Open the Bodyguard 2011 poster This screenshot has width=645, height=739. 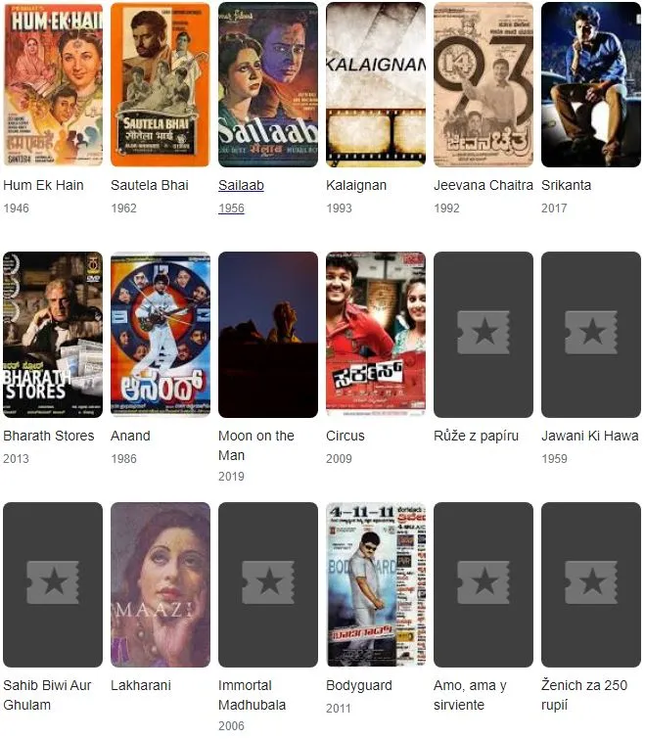click(x=376, y=584)
